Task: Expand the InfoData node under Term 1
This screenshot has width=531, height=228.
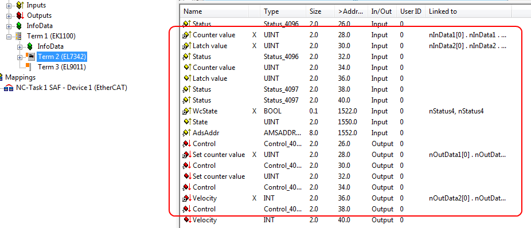Action: 19,46
